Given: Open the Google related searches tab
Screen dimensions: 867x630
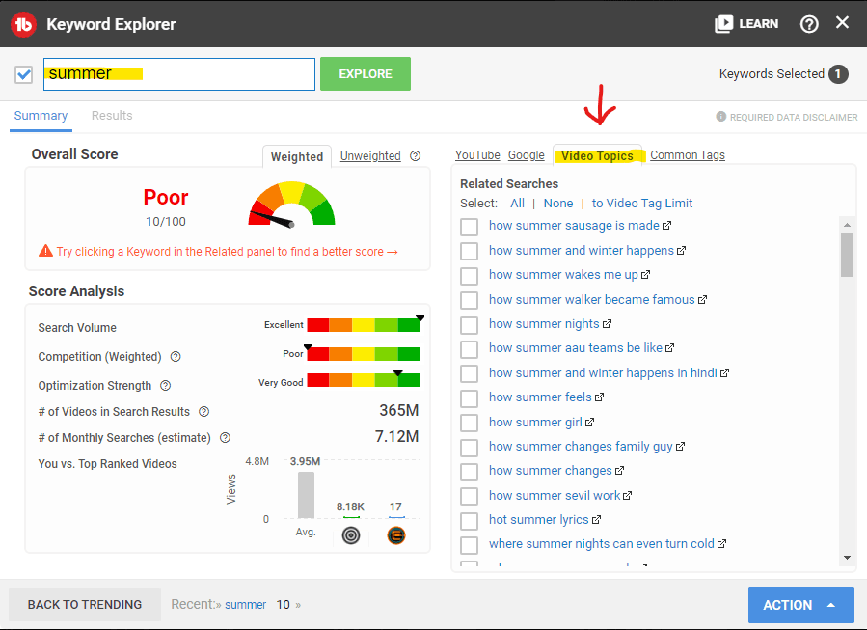Looking at the screenshot, I should pos(526,155).
